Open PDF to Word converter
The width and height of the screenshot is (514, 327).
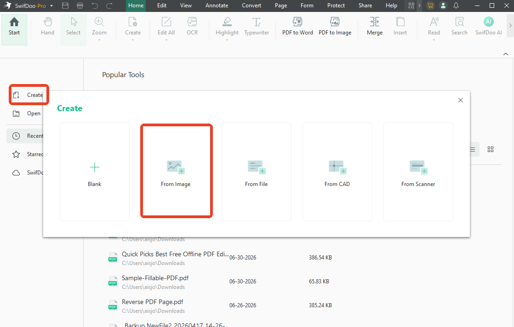pos(297,27)
